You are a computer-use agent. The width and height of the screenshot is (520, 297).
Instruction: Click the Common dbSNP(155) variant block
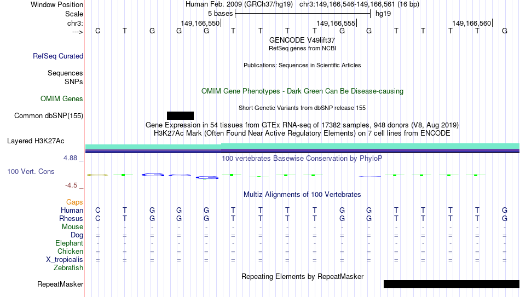[180, 116]
